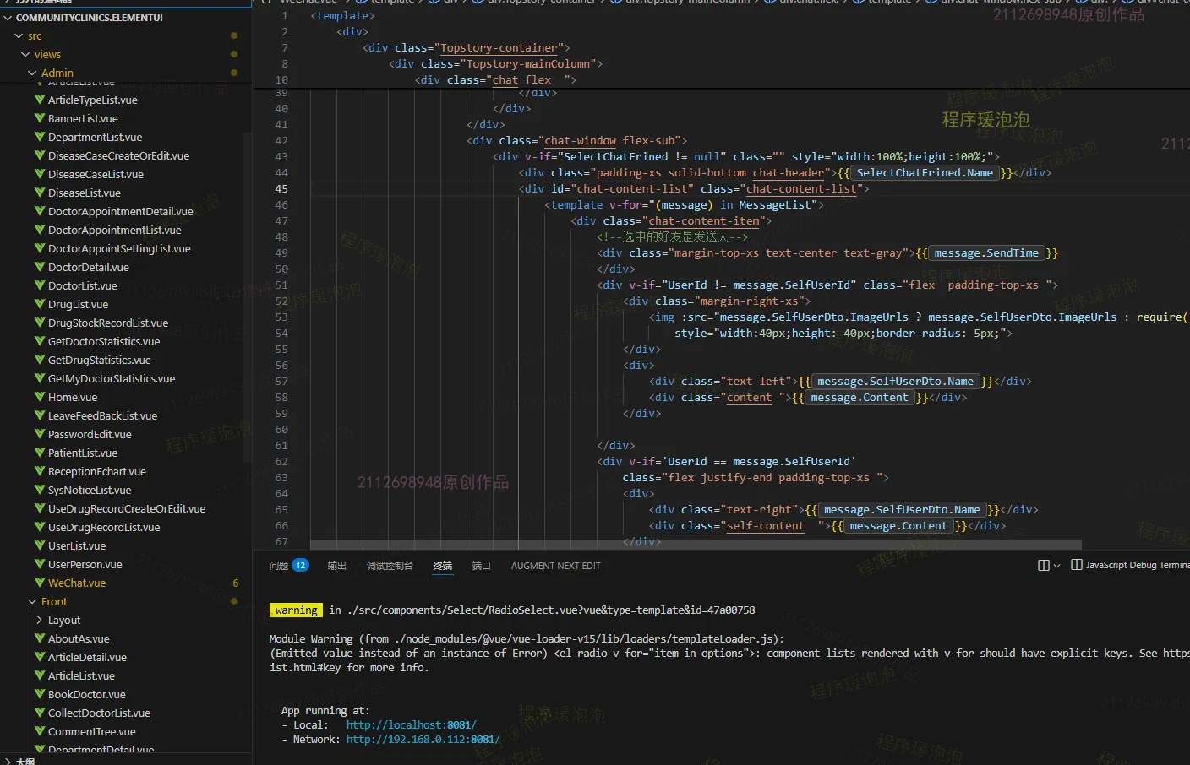Screen dimensions: 1190x765
Task: Click line number 45 in gutter
Action: [x=281, y=188]
